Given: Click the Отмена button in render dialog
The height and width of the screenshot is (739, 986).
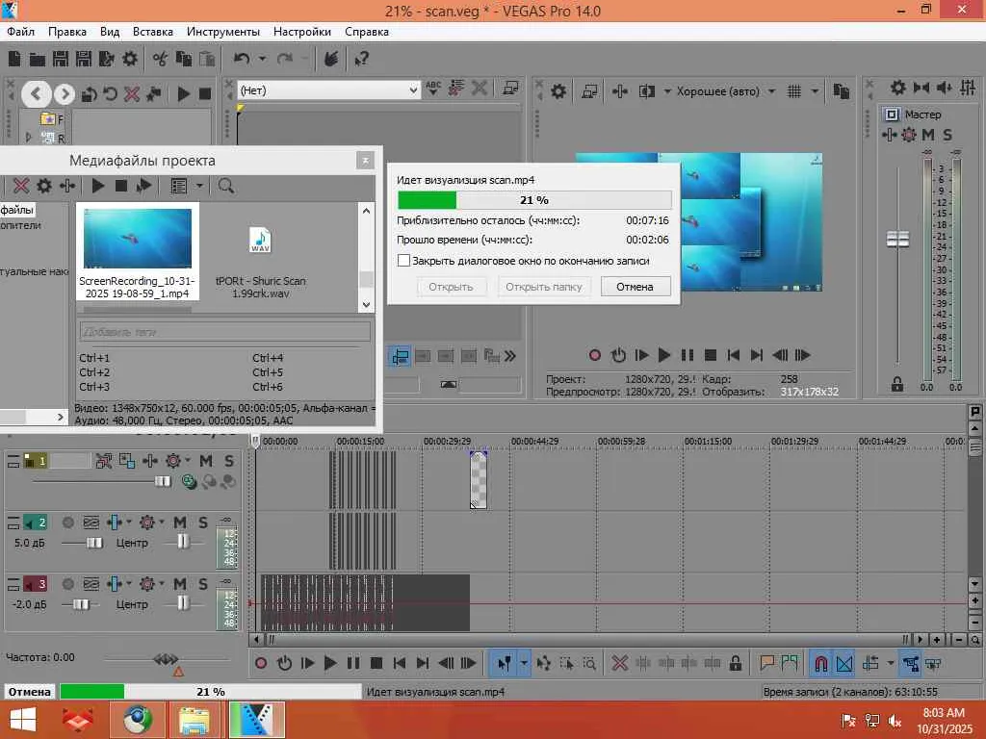Looking at the screenshot, I should point(636,287).
